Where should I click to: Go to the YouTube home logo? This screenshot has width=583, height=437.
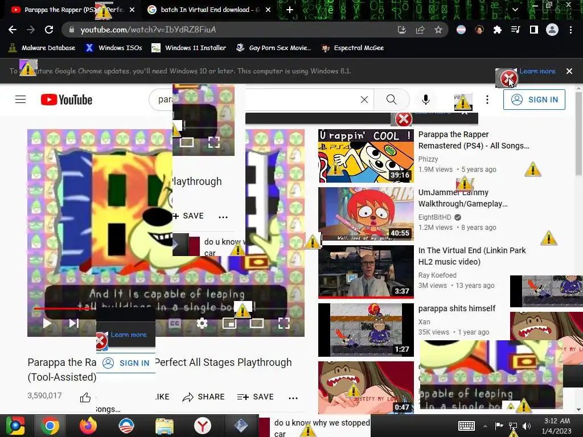[67, 100]
